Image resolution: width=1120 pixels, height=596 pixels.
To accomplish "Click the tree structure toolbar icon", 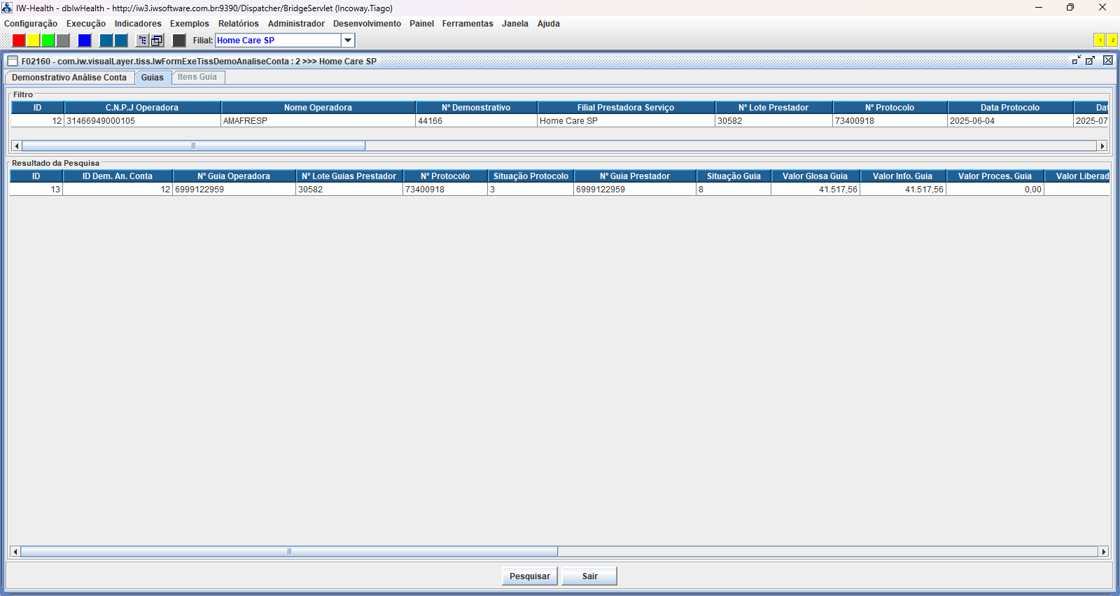I will coord(142,41).
